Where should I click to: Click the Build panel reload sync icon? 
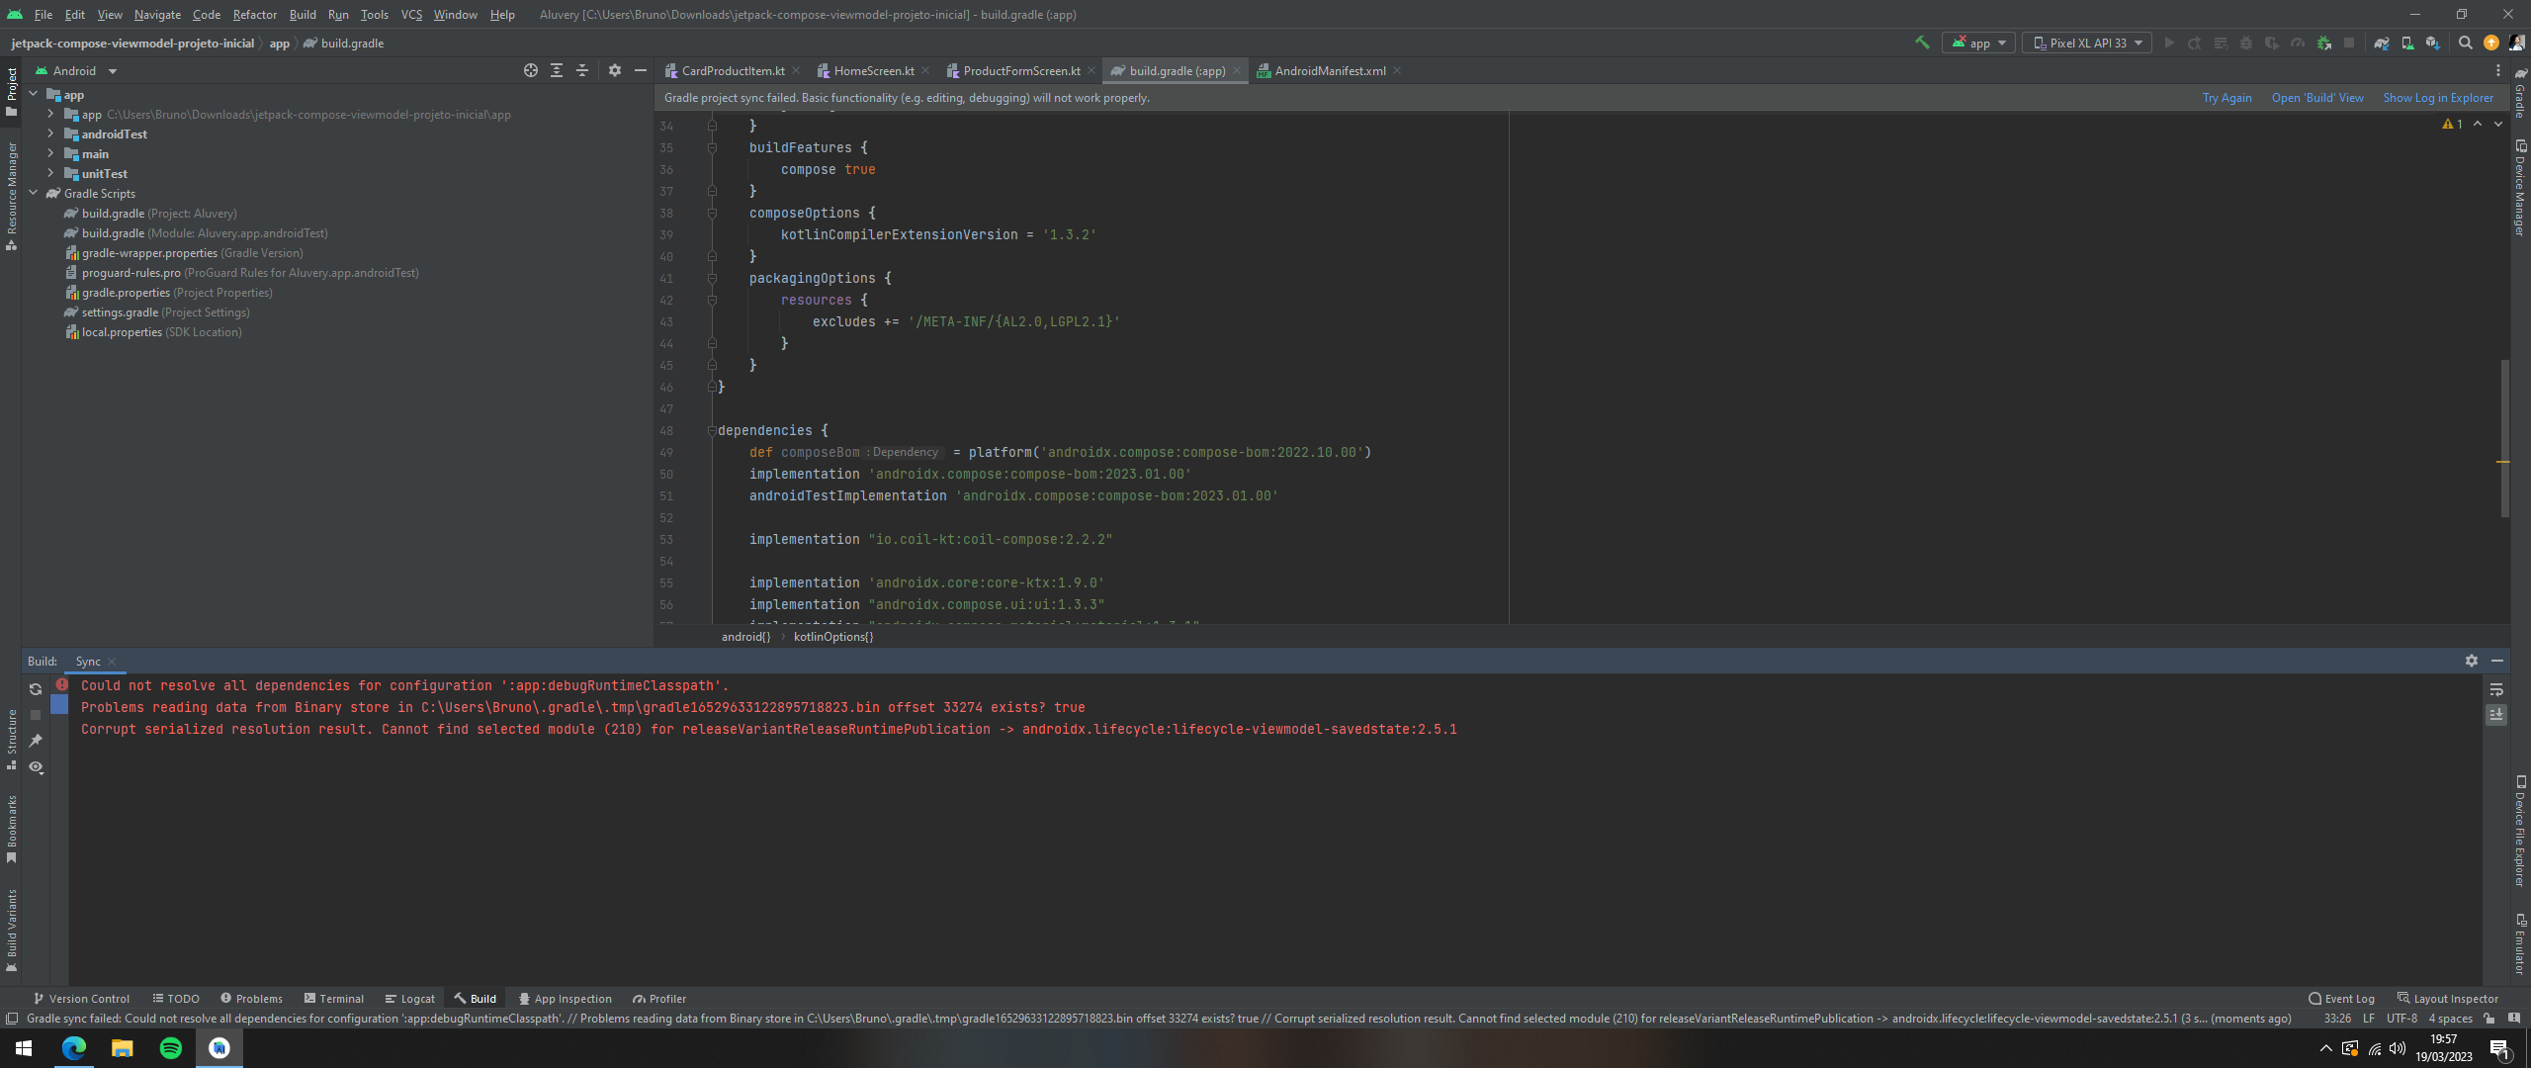[x=36, y=689]
